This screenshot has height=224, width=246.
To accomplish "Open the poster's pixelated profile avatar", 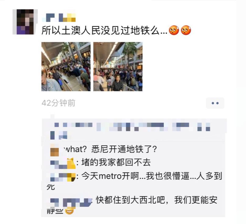I will (25, 22).
